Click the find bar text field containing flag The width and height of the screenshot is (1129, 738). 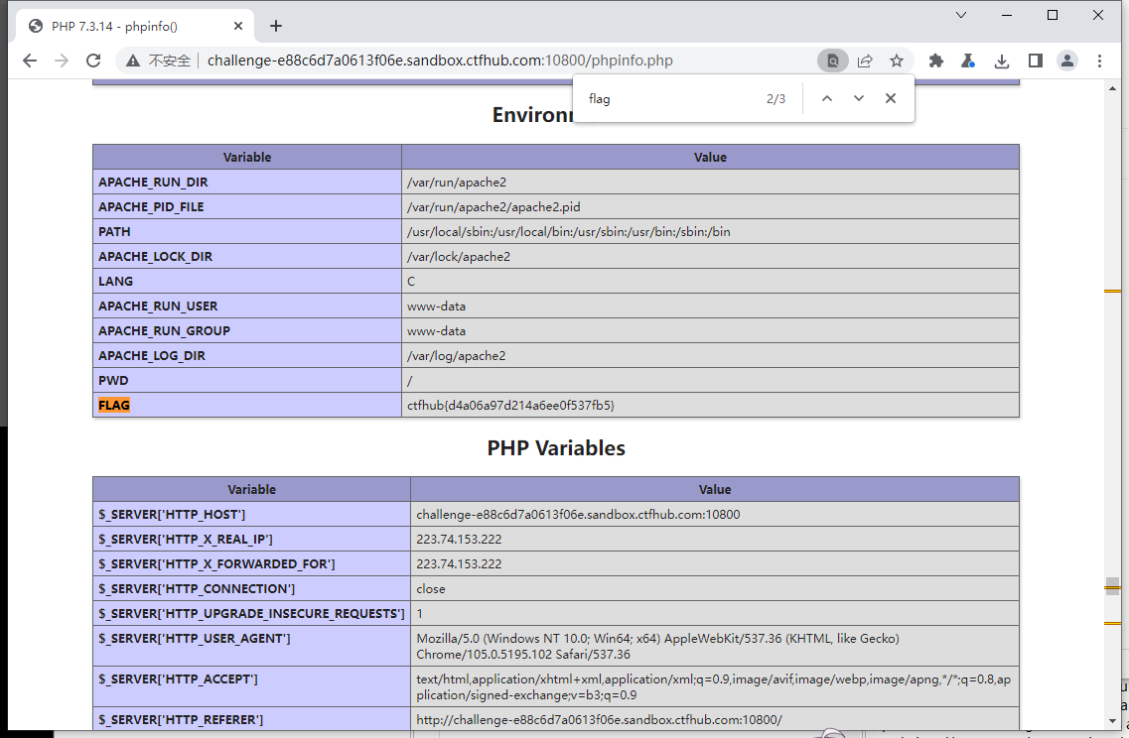coord(669,98)
